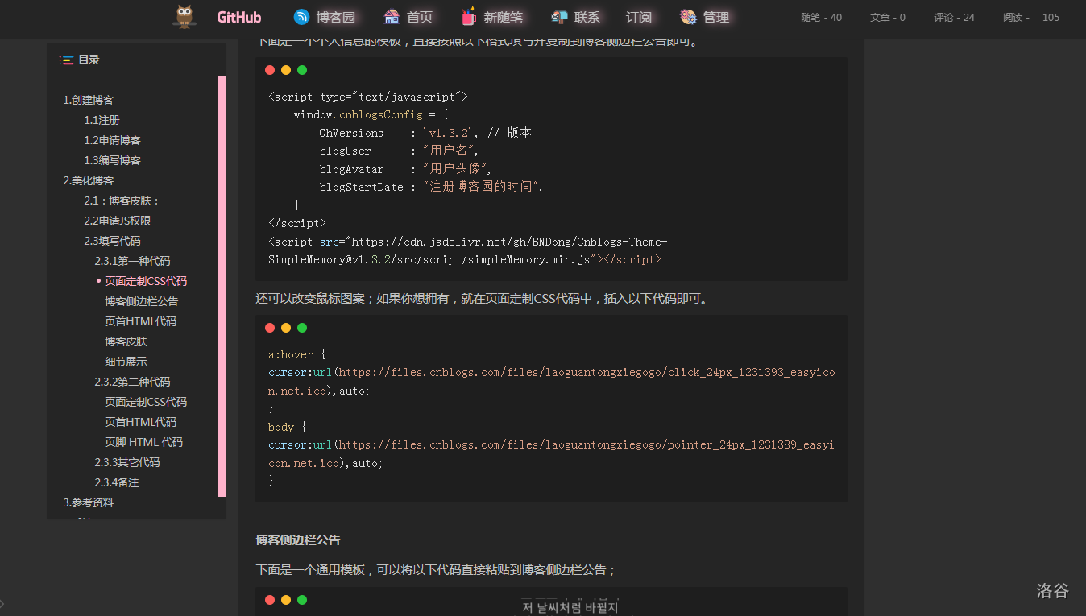Click the 新随笔 pencil cup icon
The image size is (1086, 616).
[468, 17]
